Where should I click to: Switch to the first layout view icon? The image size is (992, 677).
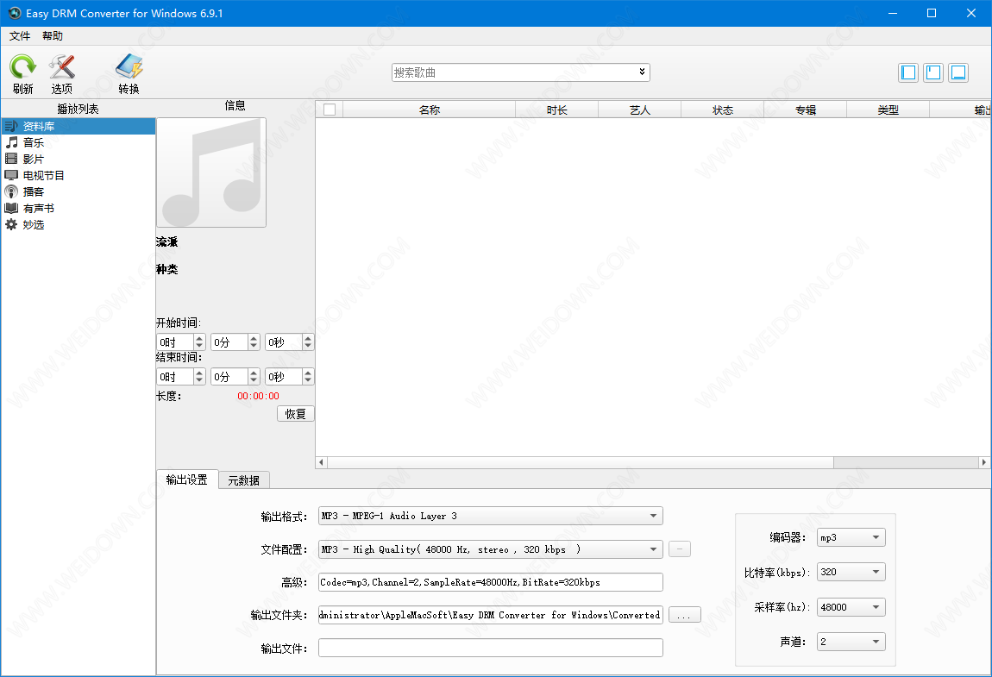pos(908,72)
